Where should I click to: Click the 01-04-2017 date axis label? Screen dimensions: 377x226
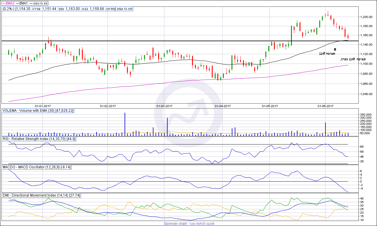[x=223, y=106]
